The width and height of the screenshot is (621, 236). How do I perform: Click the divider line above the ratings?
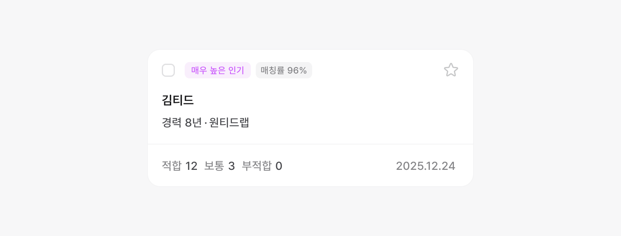click(310, 144)
